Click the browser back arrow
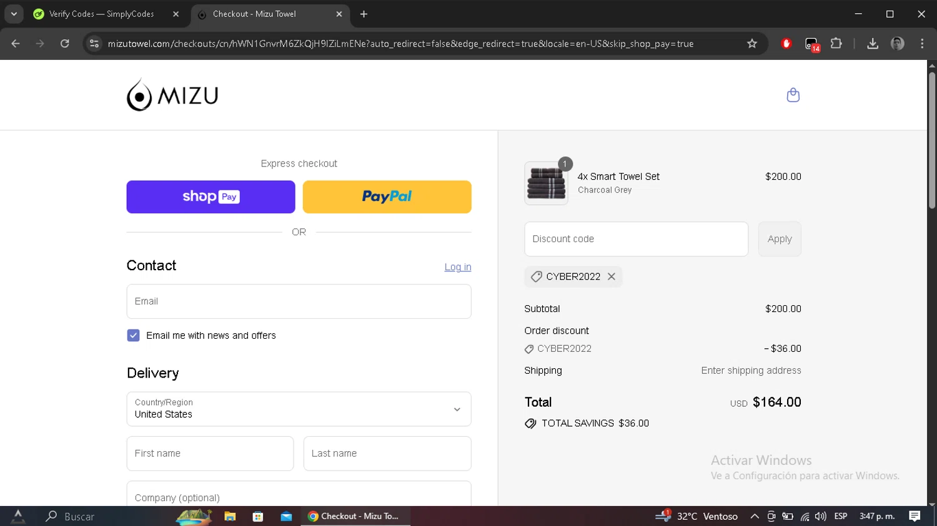Image resolution: width=937 pixels, height=526 pixels. [16, 44]
